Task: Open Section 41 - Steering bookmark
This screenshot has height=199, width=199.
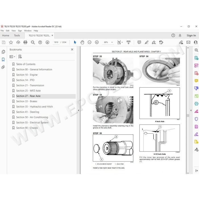Action: pyautogui.click(x=28, y=112)
